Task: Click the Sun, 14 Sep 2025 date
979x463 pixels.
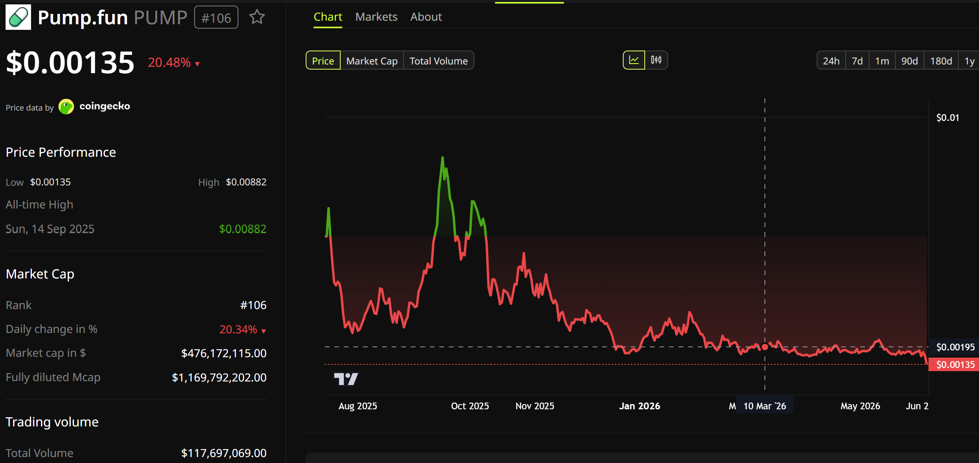Action: click(x=50, y=229)
